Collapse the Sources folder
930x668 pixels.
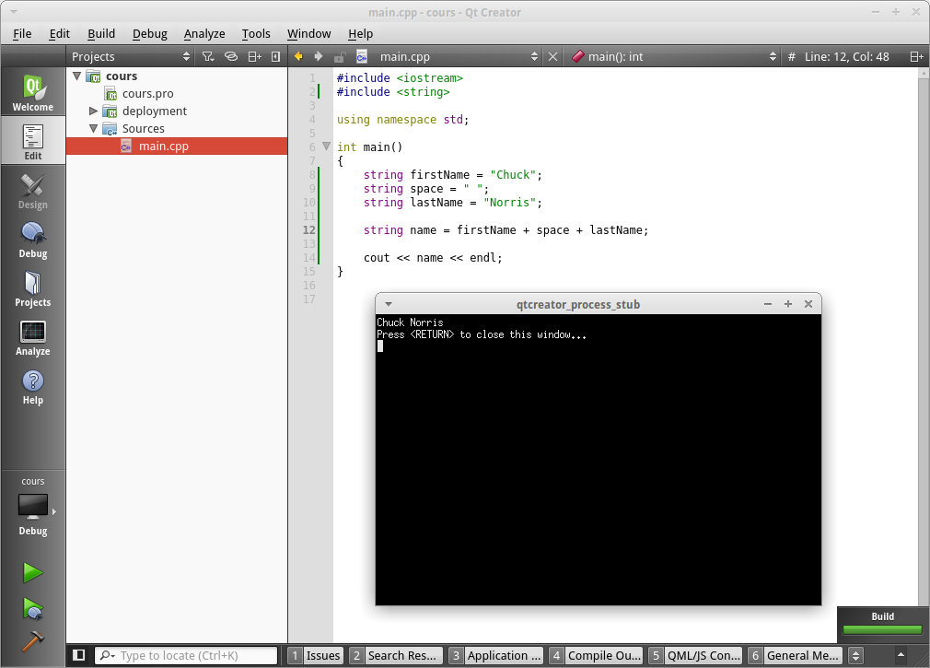(93, 128)
